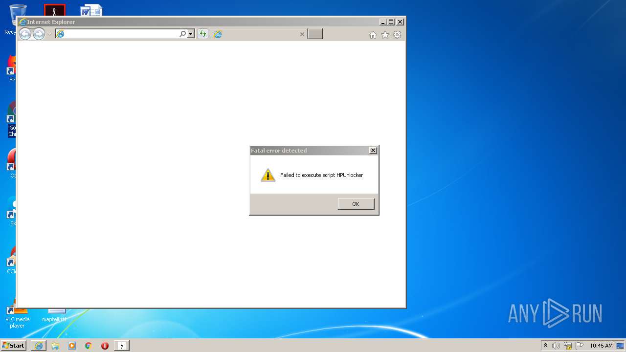Open the volume speaker tray icon
The image size is (626, 352).
coord(556,346)
